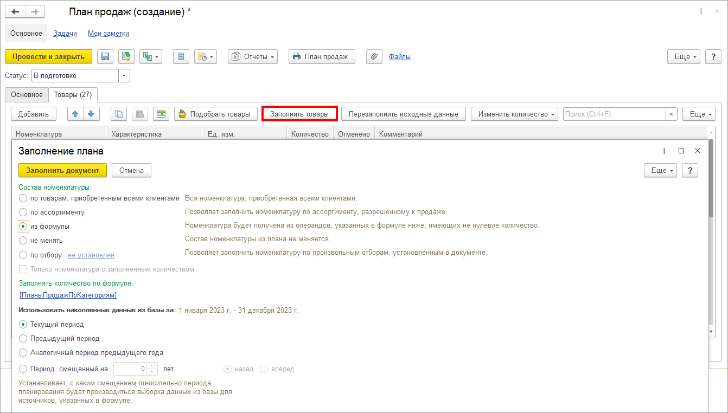Select Предыдущий период

coord(59,338)
